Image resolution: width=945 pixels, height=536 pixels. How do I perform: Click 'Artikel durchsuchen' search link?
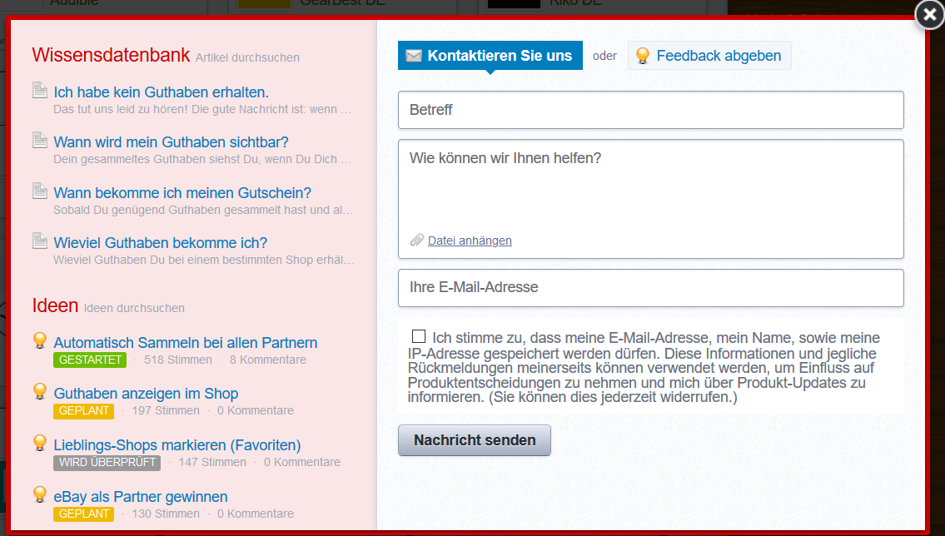(x=247, y=57)
